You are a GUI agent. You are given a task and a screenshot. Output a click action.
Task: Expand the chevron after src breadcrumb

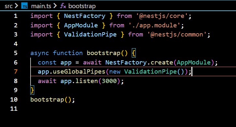click(x=17, y=6)
